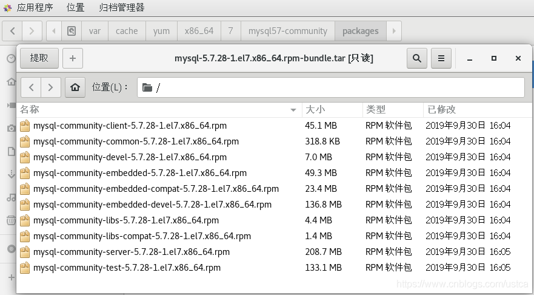Select mysql-community-client-5.7.28 rpm file
The height and width of the screenshot is (295, 534).
point(130,126)
